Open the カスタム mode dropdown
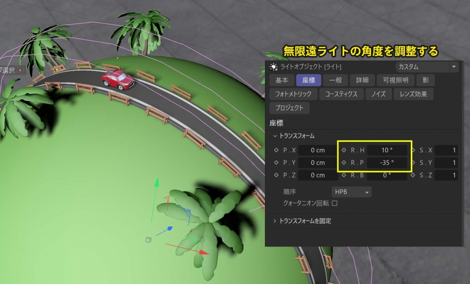470x284 pixels. pyautogui.click(x=427, y=67)
